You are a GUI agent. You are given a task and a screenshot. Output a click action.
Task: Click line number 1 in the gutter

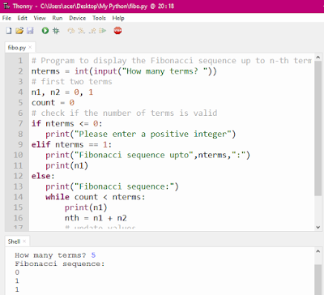(20, 61)
